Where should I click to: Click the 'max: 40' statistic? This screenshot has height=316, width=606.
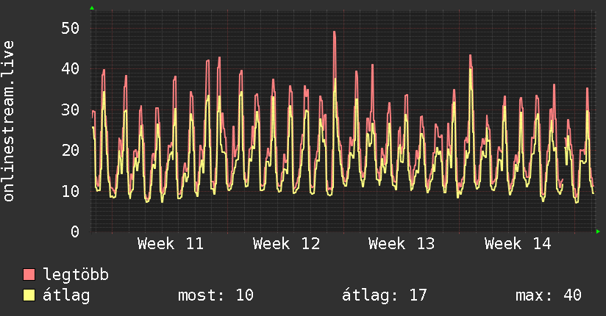(x=549, y=295)
